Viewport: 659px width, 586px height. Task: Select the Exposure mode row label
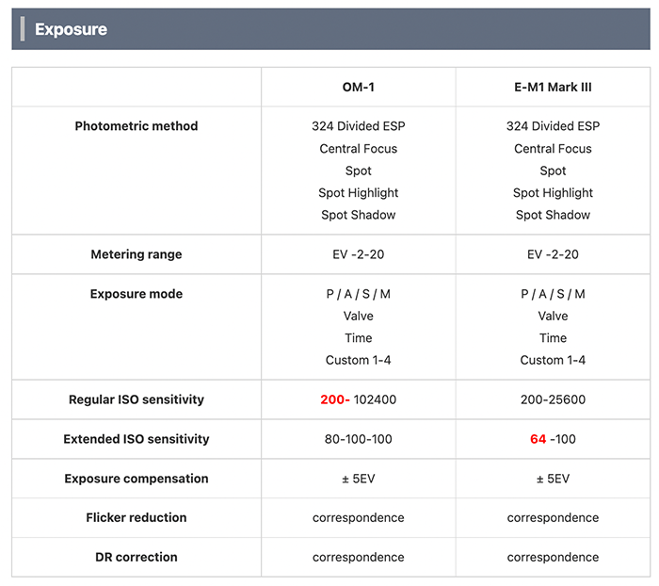(137, 294)
